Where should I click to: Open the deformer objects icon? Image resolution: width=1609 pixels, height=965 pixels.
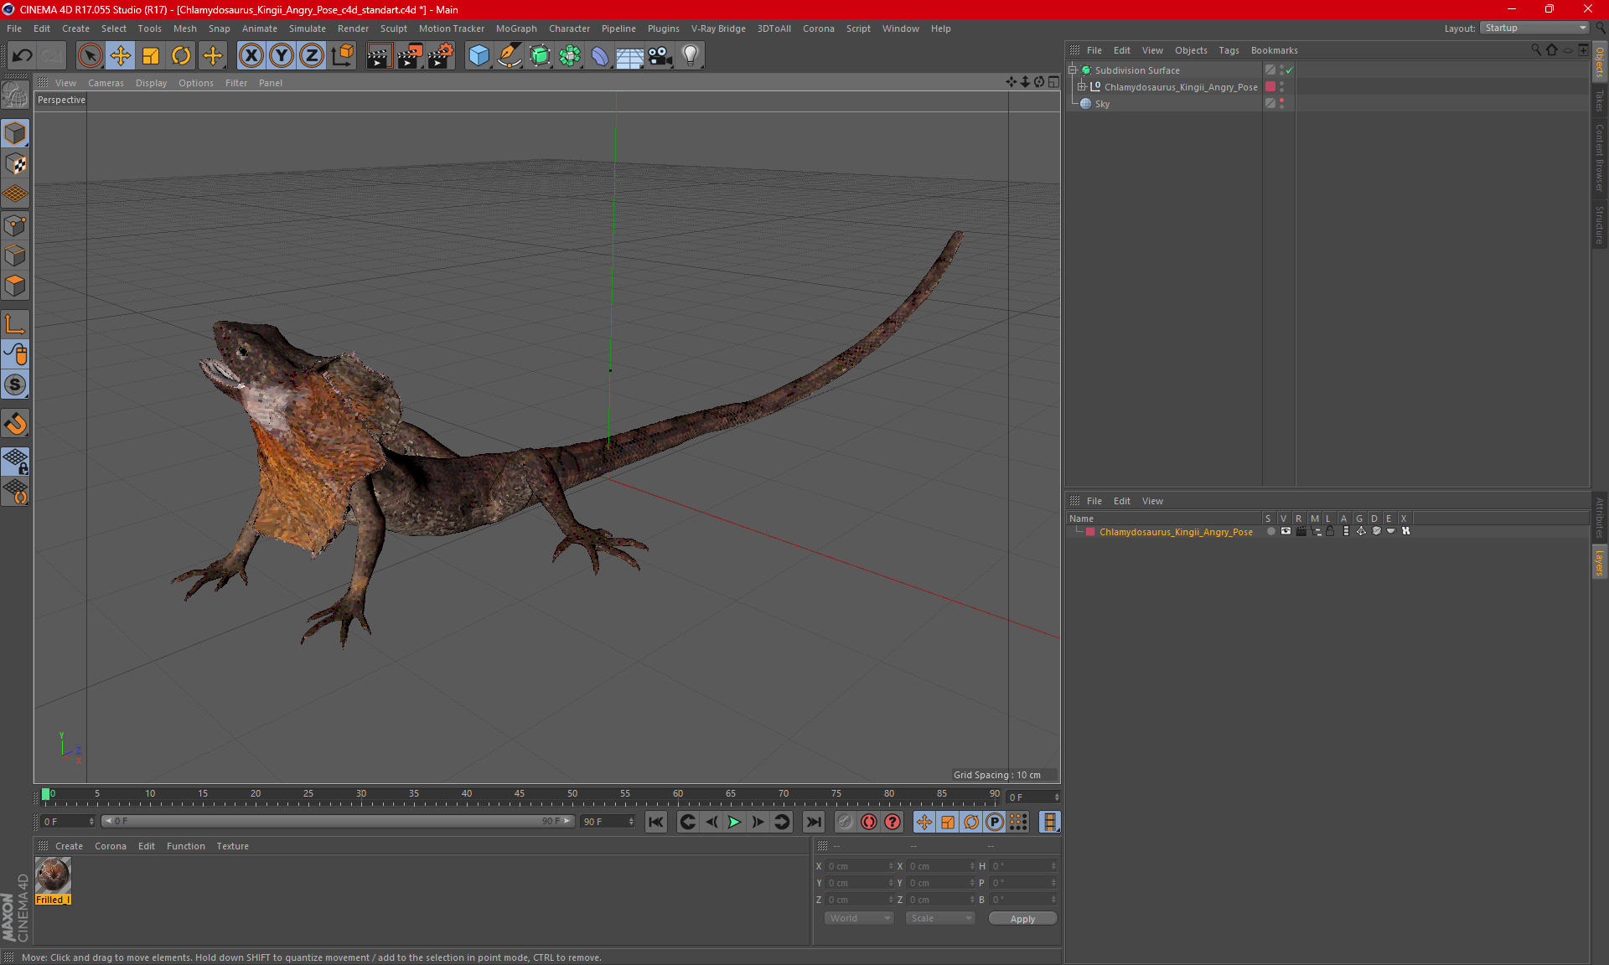click(600, 56)
